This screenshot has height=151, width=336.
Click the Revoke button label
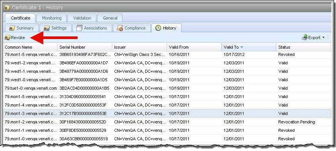(x=18, y=38)
